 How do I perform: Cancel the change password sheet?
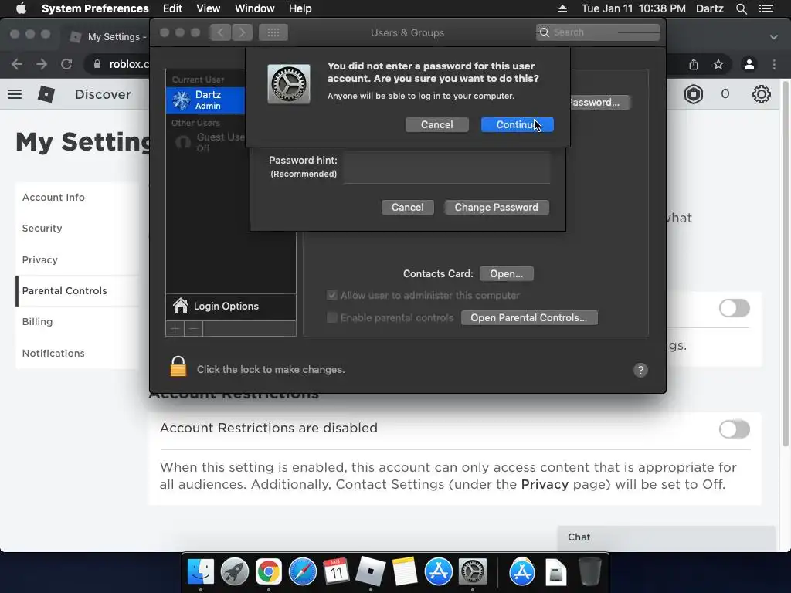click(408, 207)
